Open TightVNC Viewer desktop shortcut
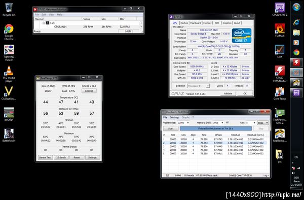The height and width of the screenshot is (200, 304). pyautogui.click(x=9, y=53)
